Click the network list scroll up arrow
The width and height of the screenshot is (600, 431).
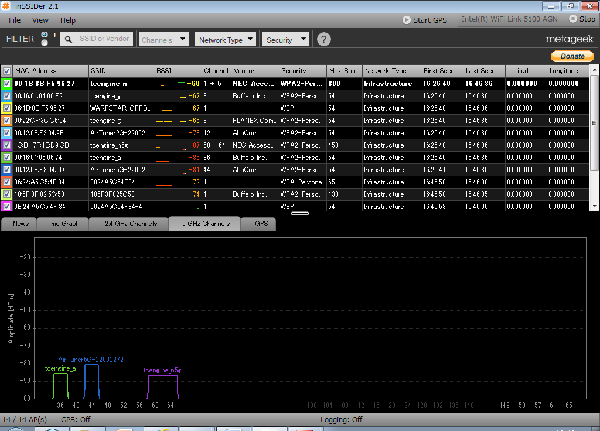[x=594, y=70]
